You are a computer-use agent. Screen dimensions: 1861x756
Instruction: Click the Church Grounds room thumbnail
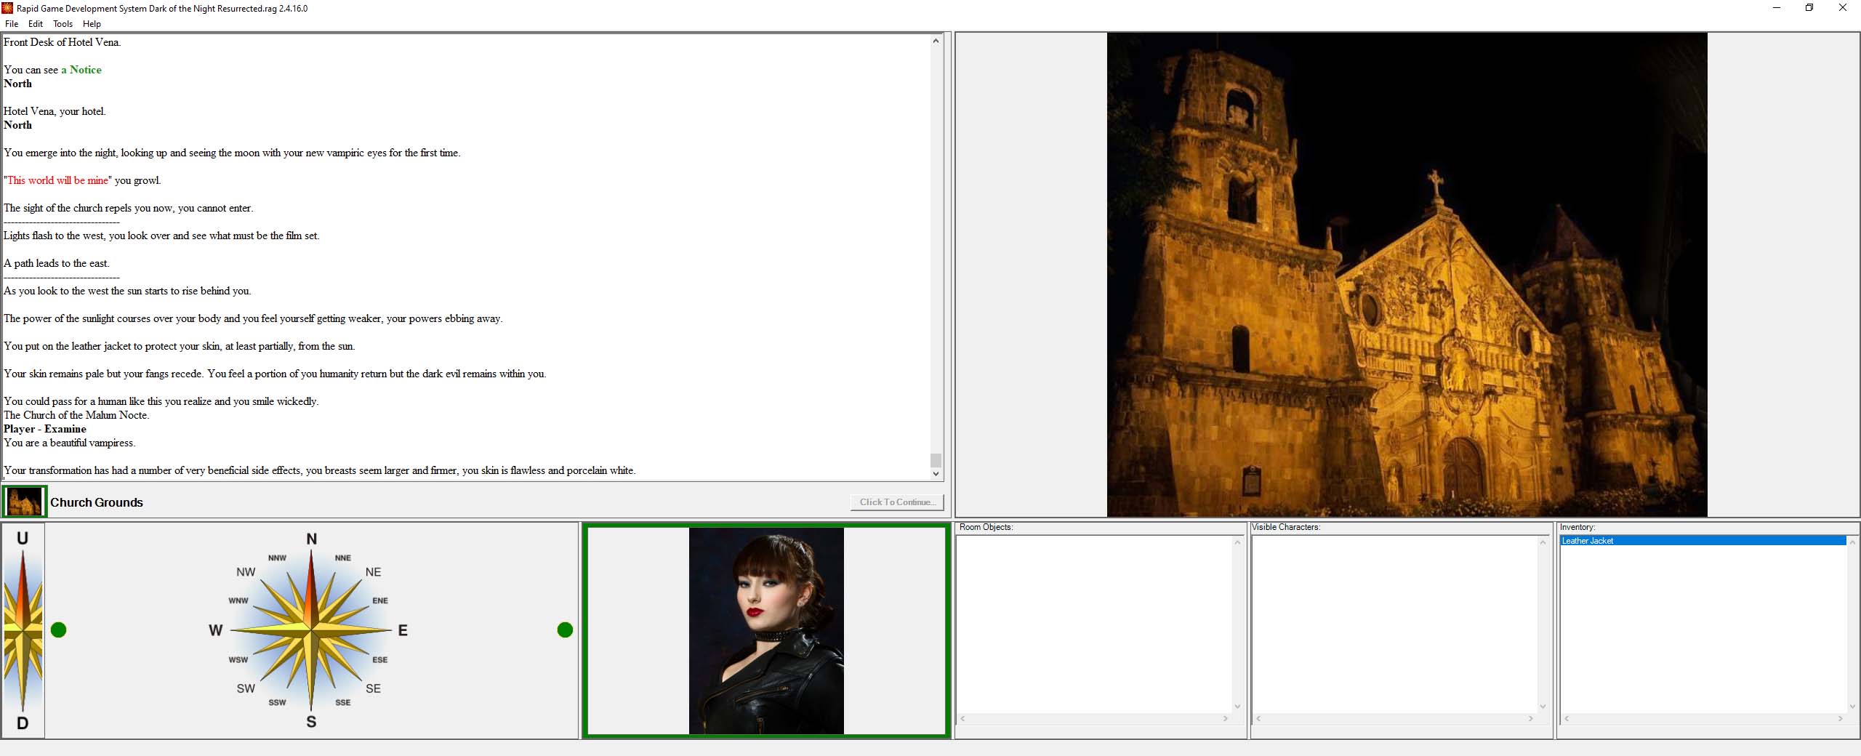pos(25,502)
